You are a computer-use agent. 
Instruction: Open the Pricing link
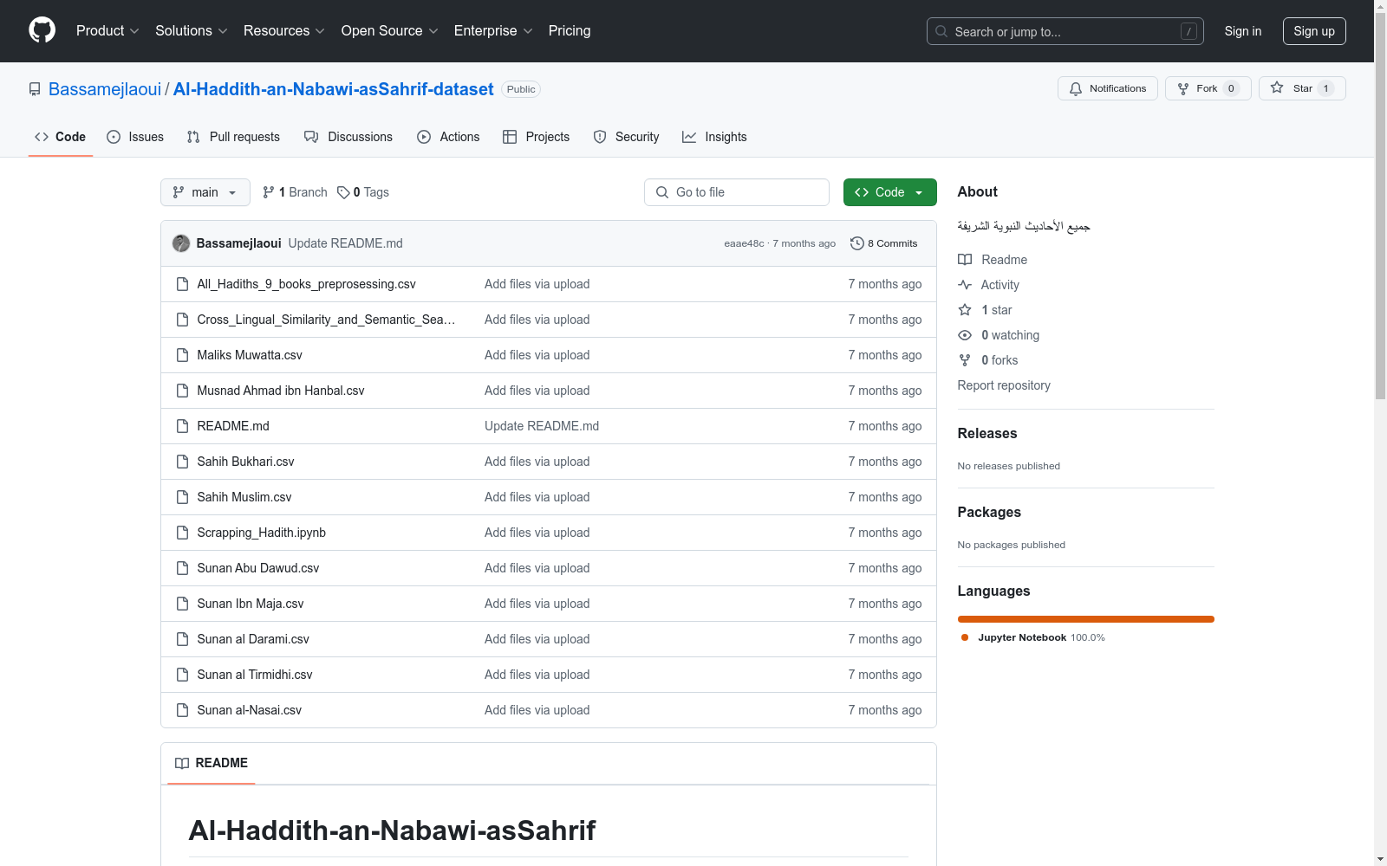coord(570,31)
